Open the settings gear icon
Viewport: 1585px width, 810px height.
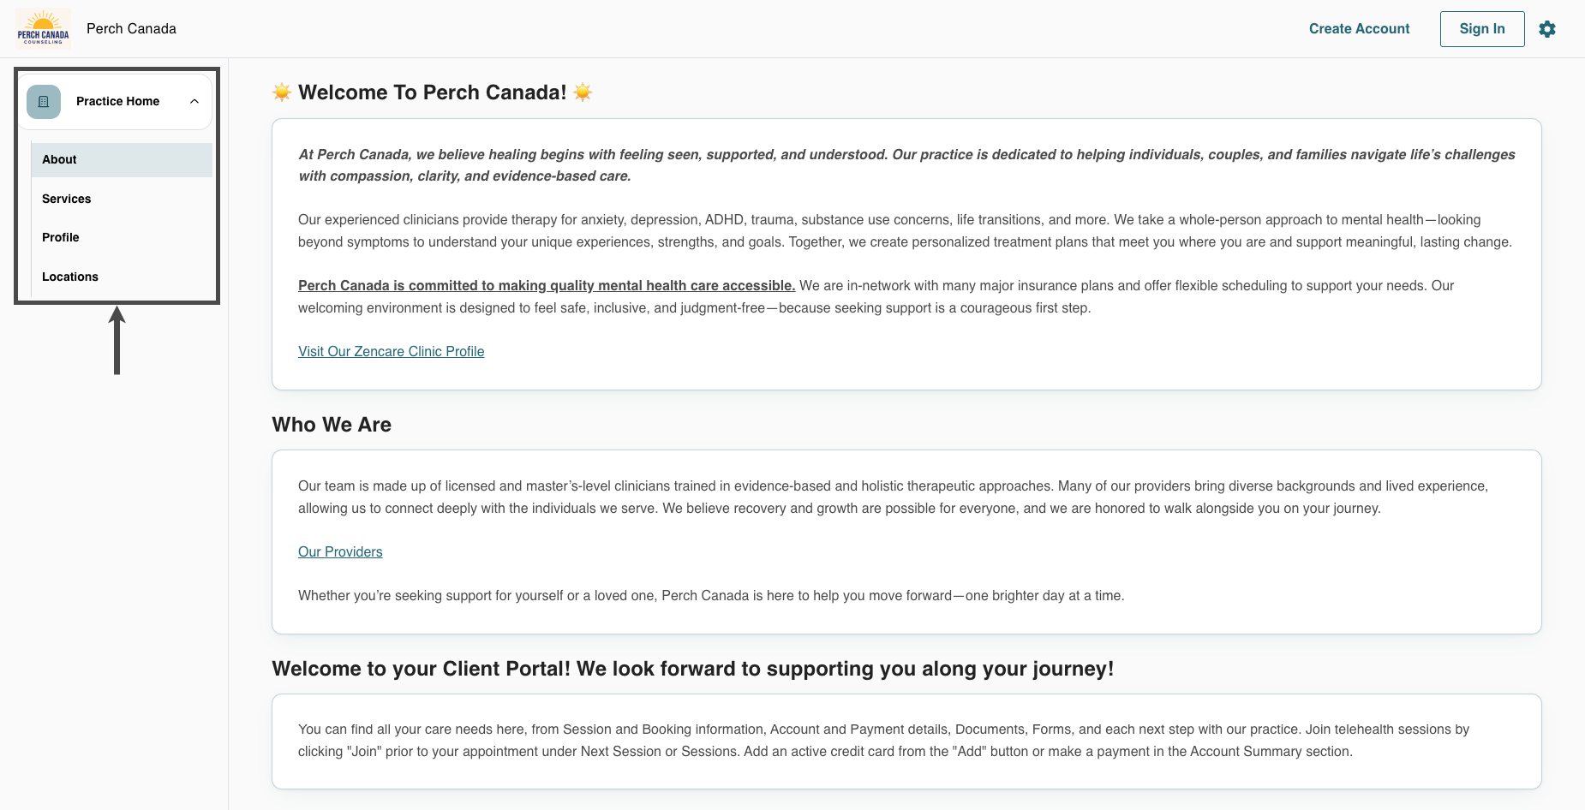click(x=1547, y=29)
